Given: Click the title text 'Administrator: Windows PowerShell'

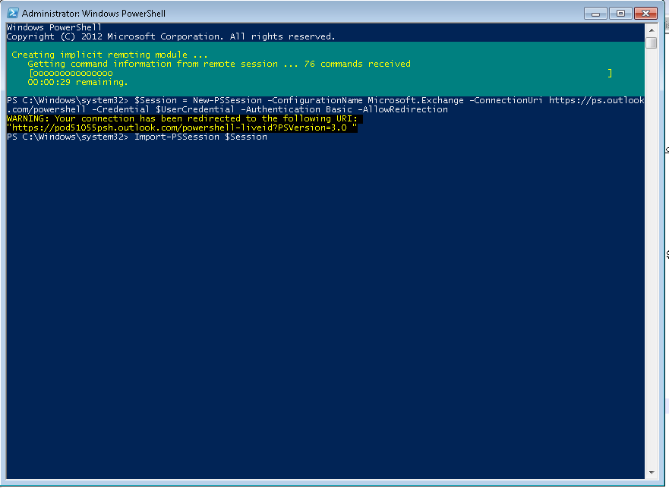Looking at the screenshot, I should click(93, 14).
